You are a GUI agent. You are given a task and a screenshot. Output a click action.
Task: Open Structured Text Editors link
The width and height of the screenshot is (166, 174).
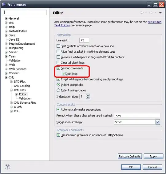click(155, 22)
